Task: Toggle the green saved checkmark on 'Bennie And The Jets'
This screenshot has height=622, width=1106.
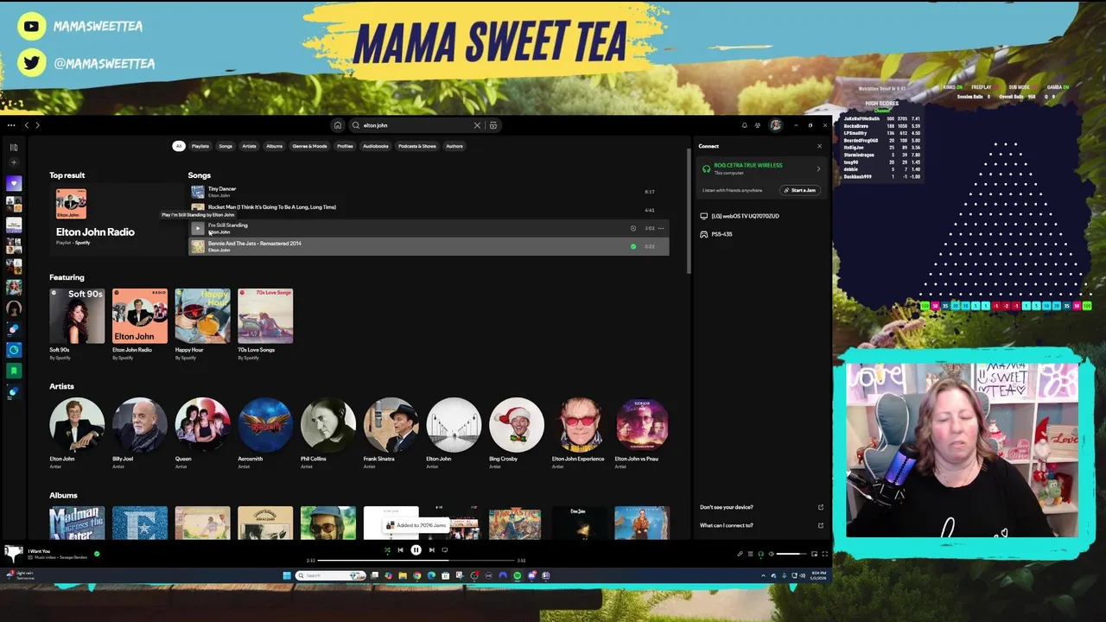Action: pyautogui.click(x=633, y=247)
